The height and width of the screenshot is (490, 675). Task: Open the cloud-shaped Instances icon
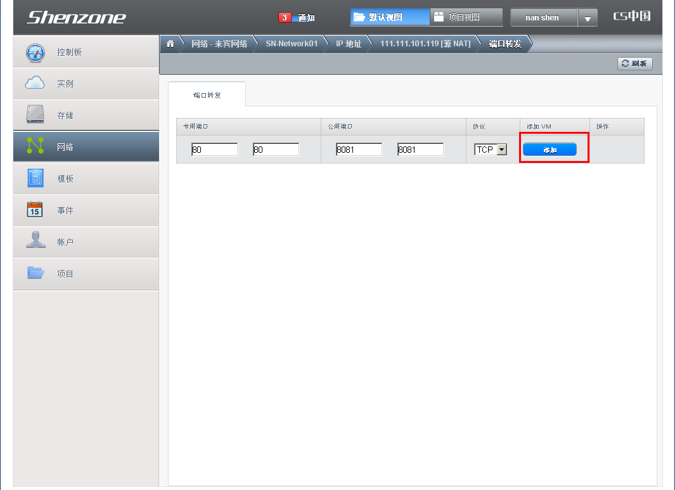pyautogui.click(x=35, y=83)
